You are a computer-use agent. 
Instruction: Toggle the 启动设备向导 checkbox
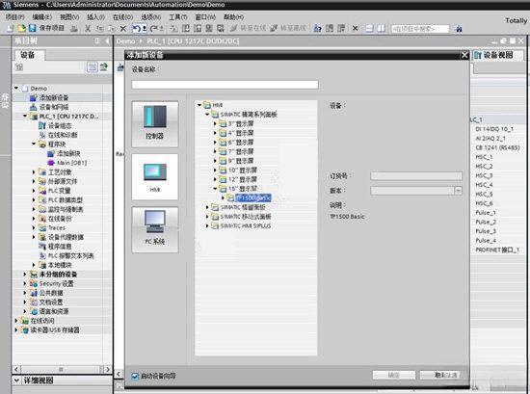coord(135,376)
